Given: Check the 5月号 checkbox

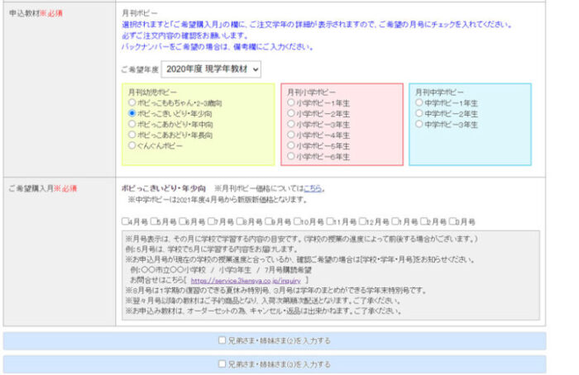Looking at the screenshot, I should click(x=154, y=221).
